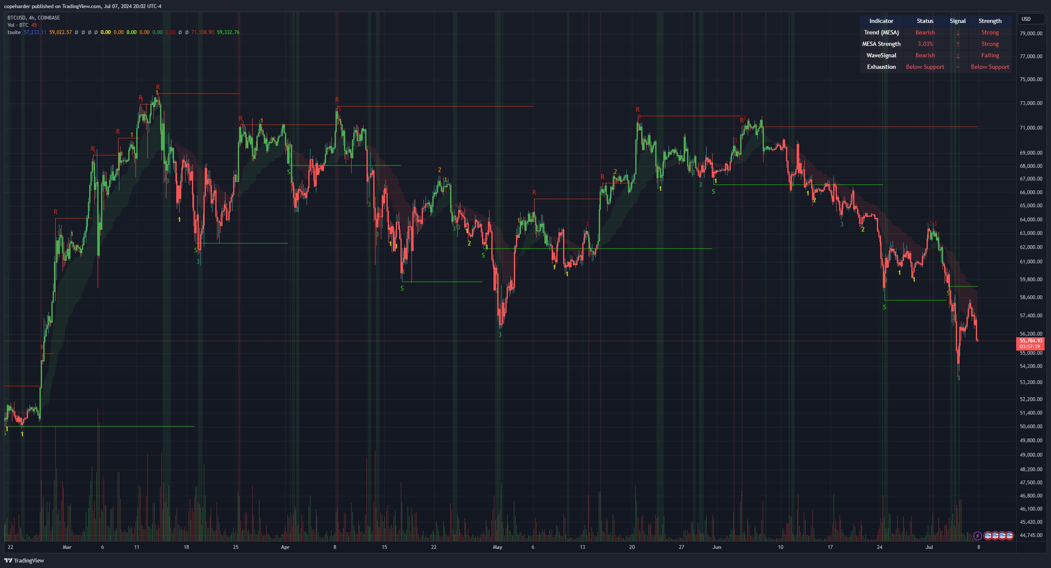1051x568 pixels.
Task: Click the 79,000.00 price axis label
Action: click(x=1031, y=34)
